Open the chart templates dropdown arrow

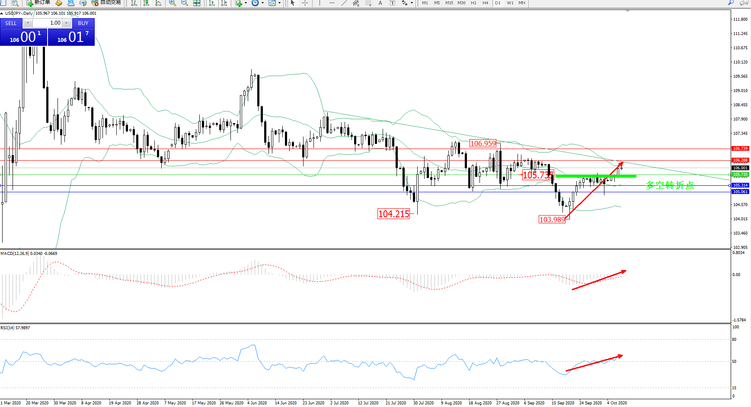pos(279,3)
